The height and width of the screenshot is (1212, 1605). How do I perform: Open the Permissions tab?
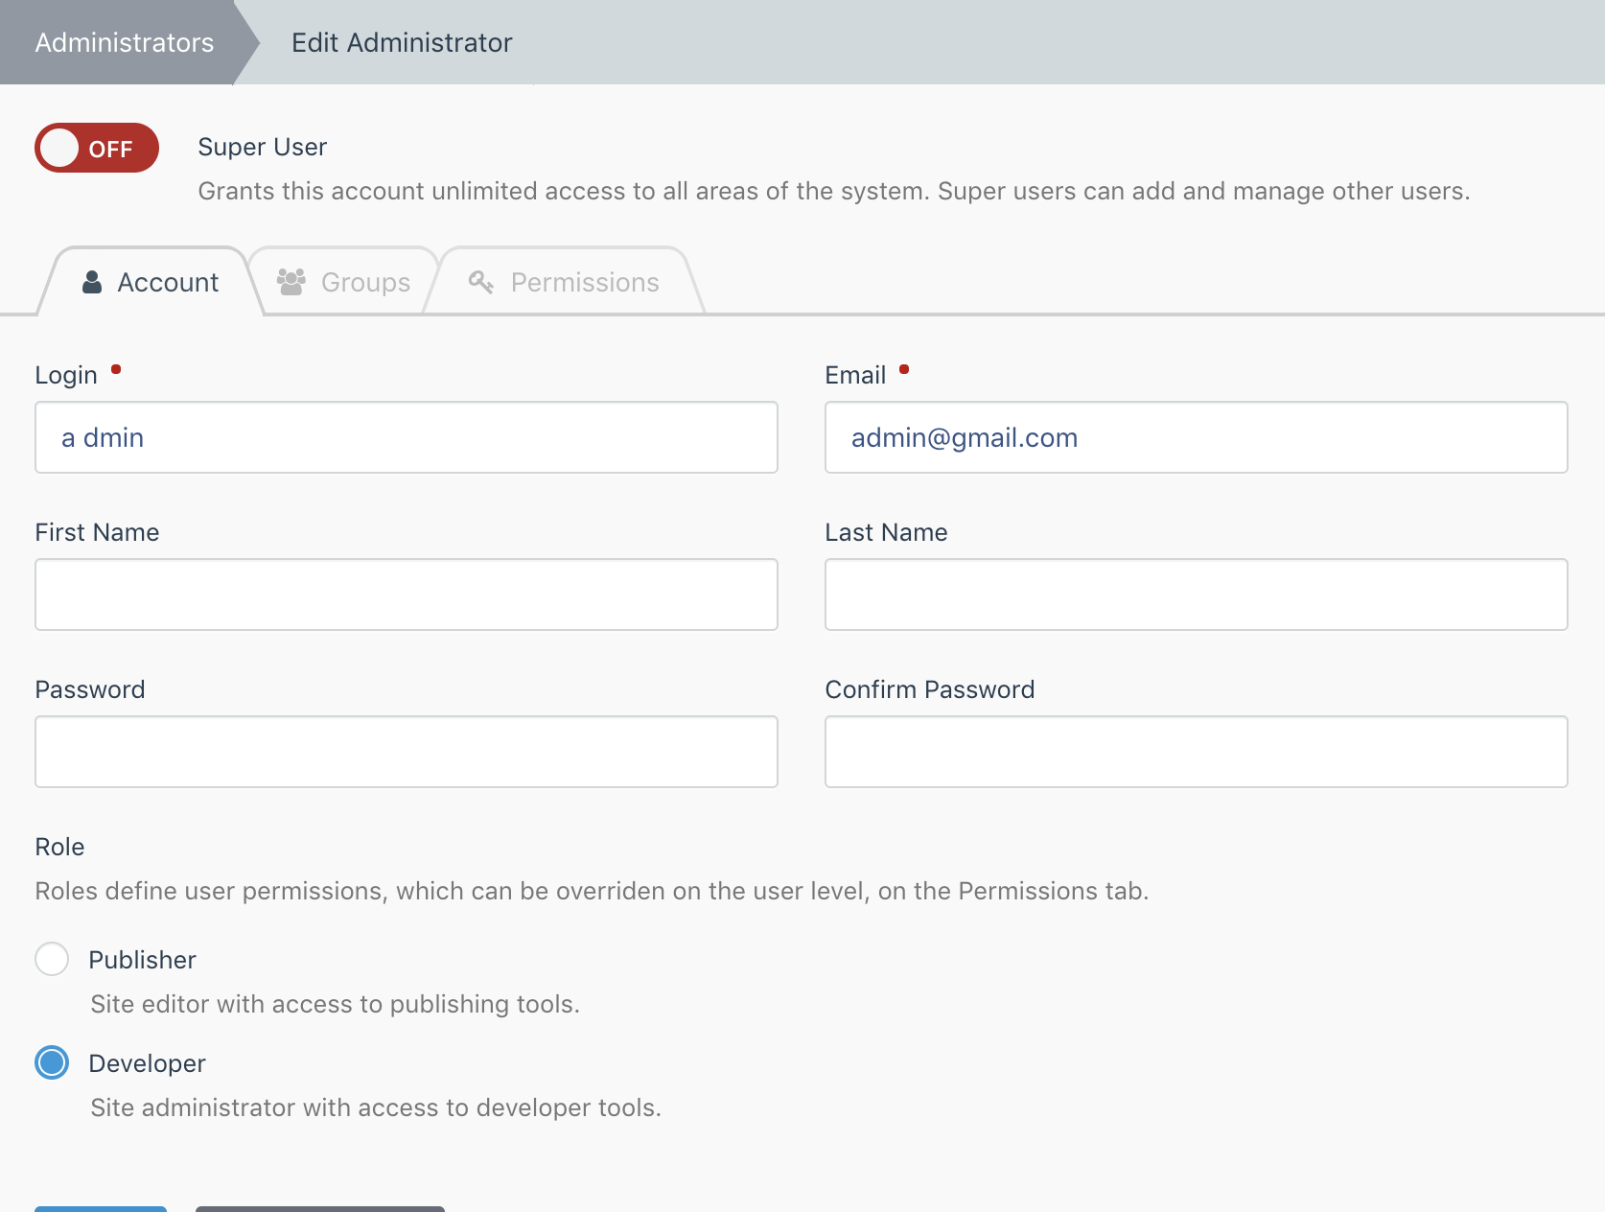pyautogui.click(x=585, y=282)
